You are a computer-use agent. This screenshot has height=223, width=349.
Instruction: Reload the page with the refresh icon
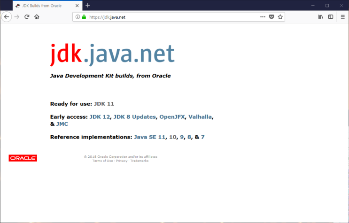27,16
